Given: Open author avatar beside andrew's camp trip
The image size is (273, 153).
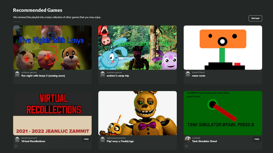Looking at the screenshot, I should 103,74.
